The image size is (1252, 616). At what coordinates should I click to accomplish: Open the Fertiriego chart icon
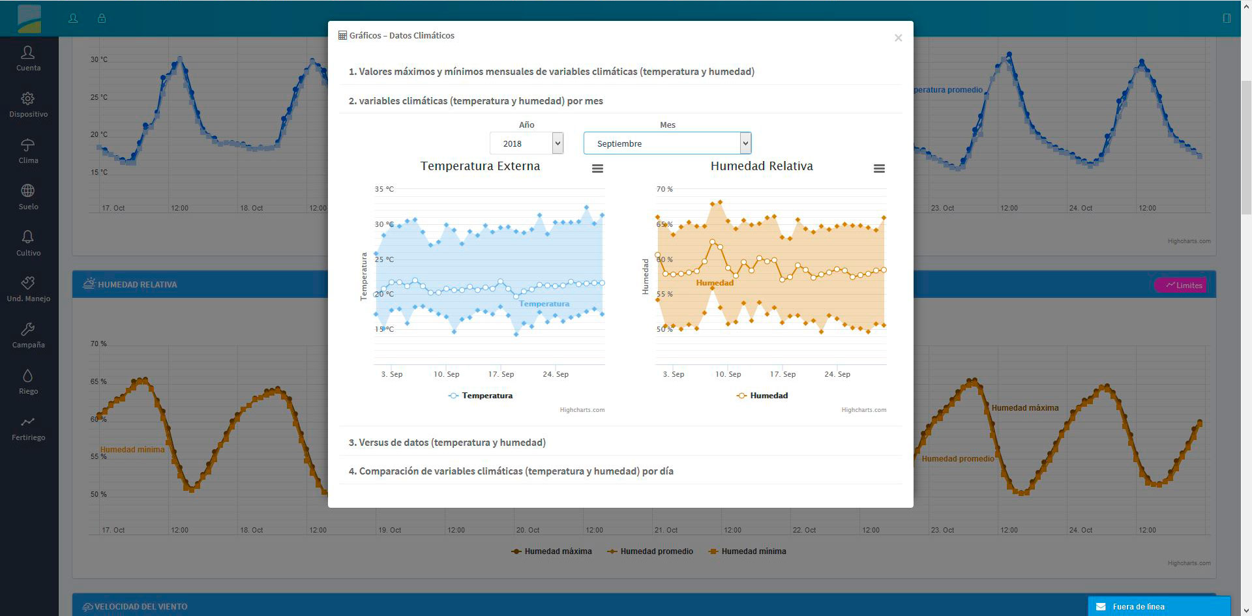[x=28, y=422]
